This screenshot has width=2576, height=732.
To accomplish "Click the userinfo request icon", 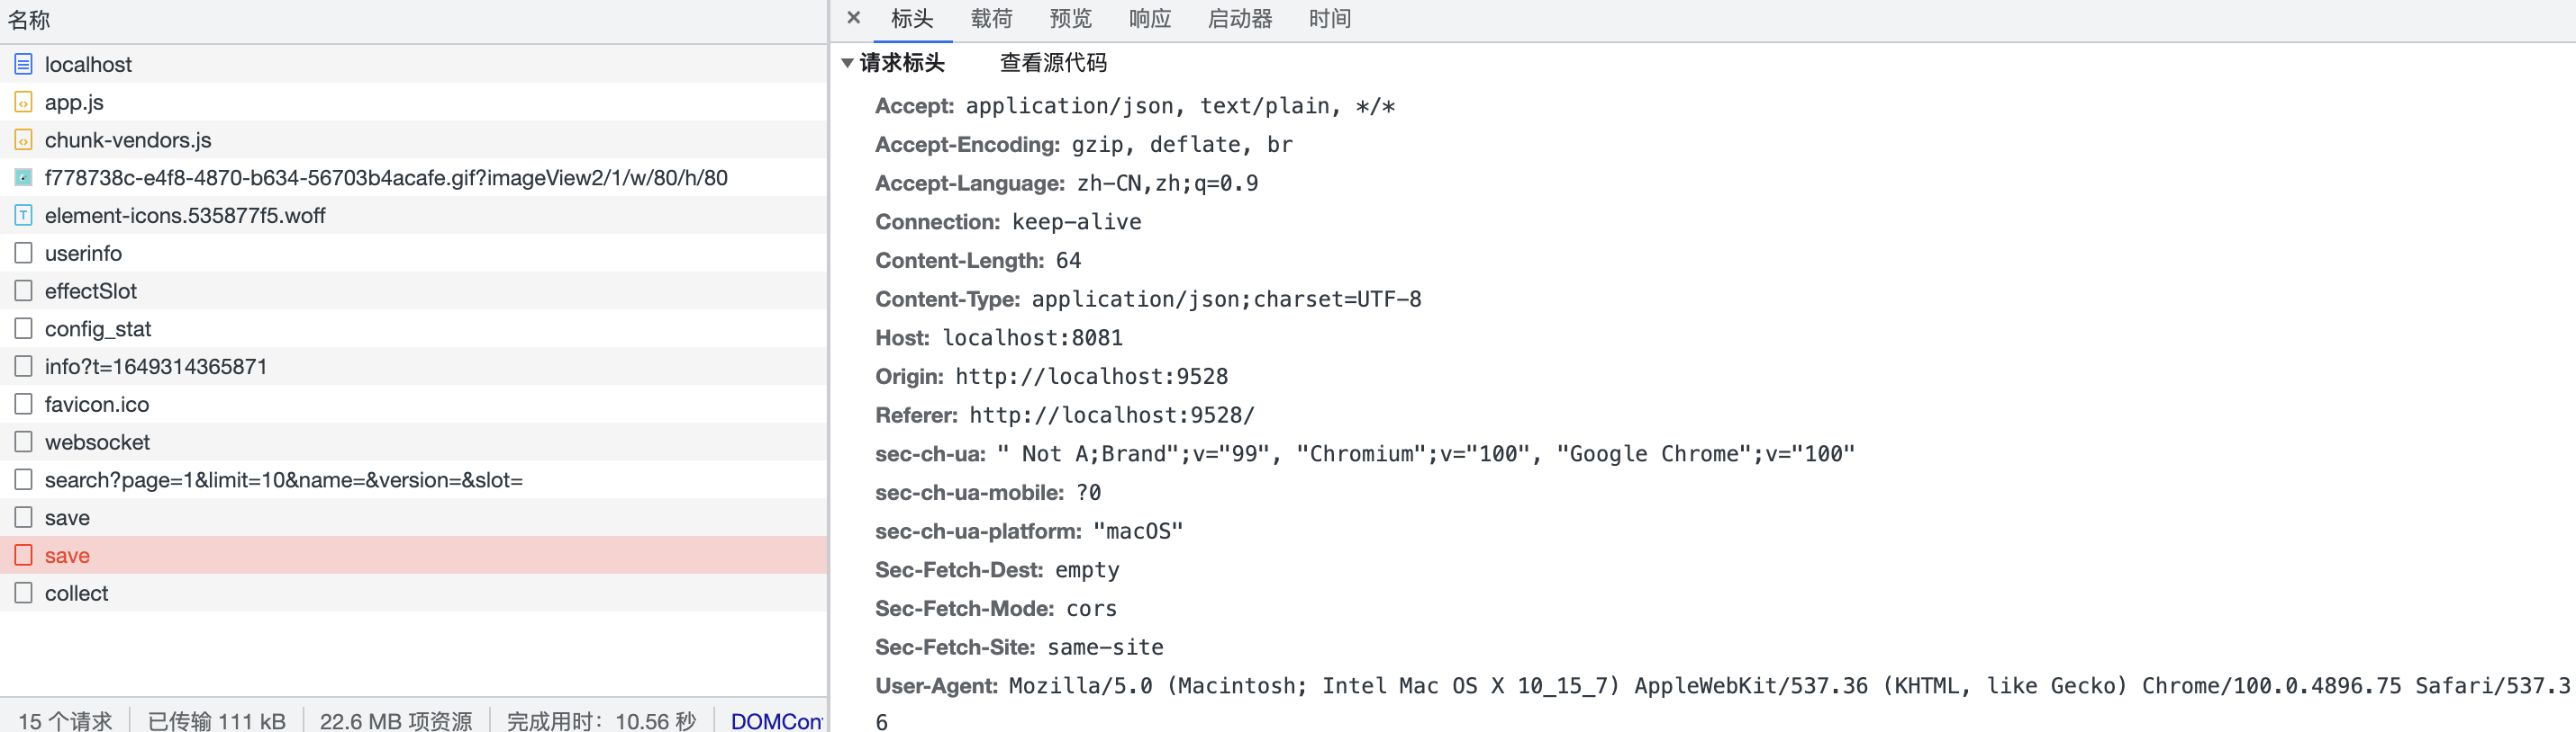I will [23, 254].
